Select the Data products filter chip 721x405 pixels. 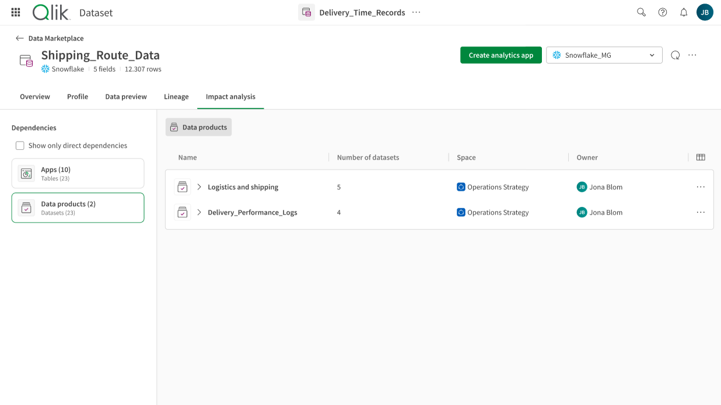tap(198, 127)
